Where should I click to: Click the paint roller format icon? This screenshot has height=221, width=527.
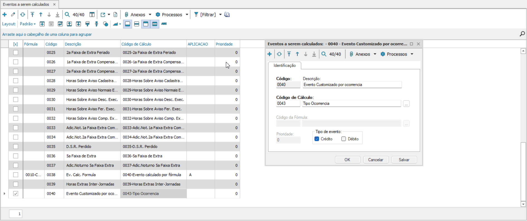tap(88, 24)
